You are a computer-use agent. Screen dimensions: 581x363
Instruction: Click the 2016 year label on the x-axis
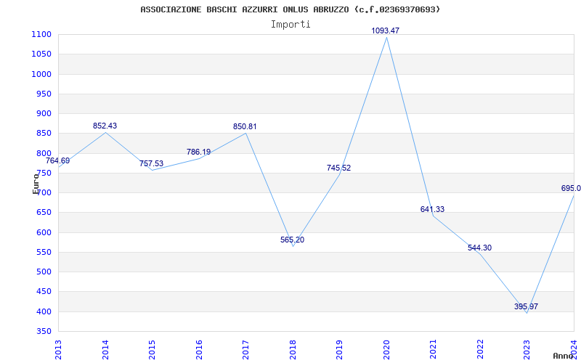[199, 349]
